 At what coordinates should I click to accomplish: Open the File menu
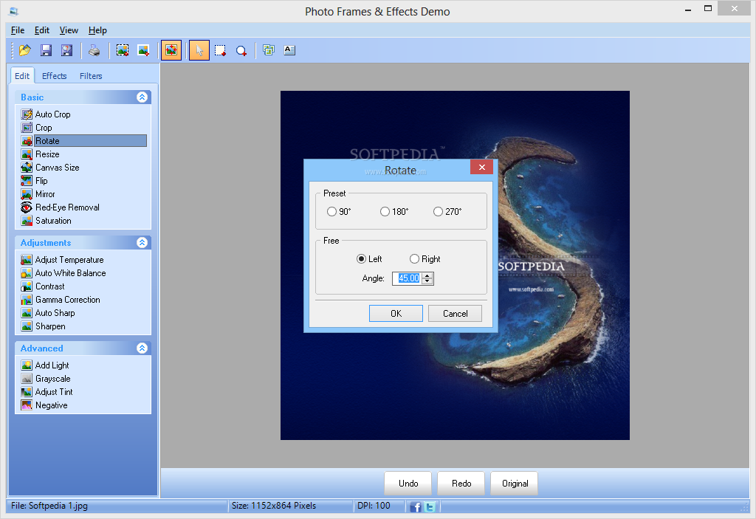(x=18, y=30)
